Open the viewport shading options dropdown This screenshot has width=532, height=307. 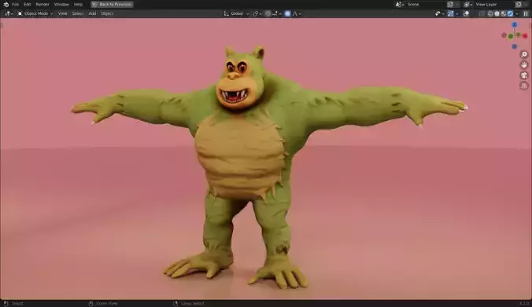517,13
